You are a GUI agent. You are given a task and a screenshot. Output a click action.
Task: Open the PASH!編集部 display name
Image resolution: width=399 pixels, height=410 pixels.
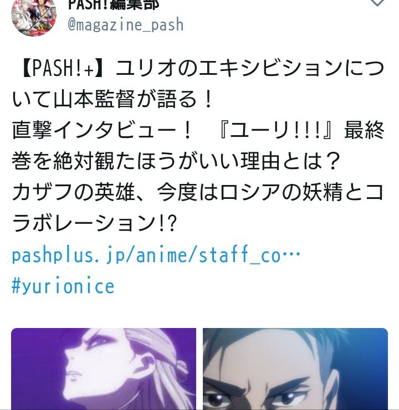(x=114, y=4)
